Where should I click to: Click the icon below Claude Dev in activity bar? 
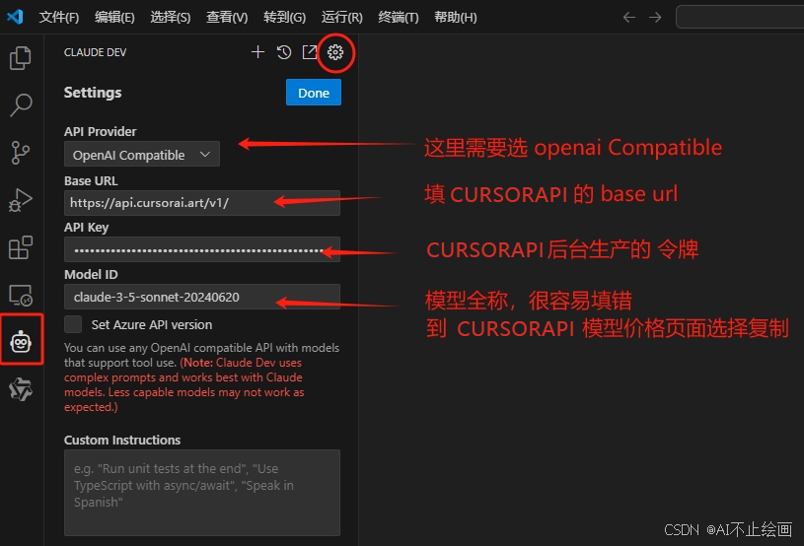tap(21, 389)
